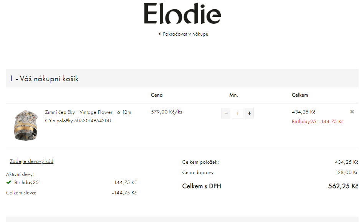Viewport: 359px width, 222px height.
Task: Click the red Birthday25 discount in the item row
Action: pos(318,122)
